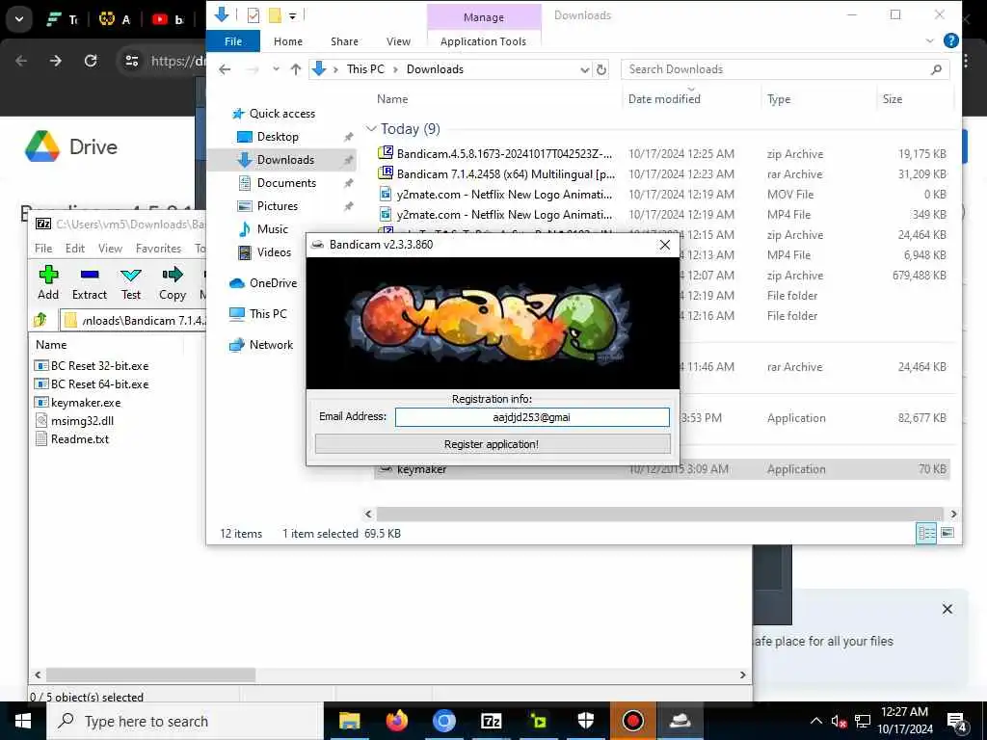This screenshot has width=987, height=740.
Task: Open Windows Security shield in taskbar
Action: tap(585, 721)
